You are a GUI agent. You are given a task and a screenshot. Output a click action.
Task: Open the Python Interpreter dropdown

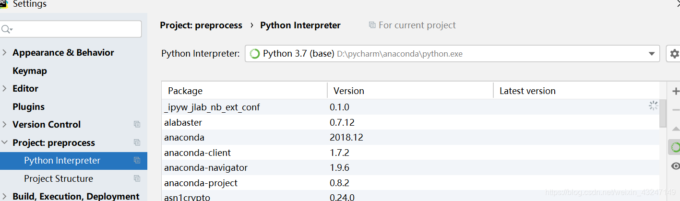pyautogui.click(x=651, y=54)
